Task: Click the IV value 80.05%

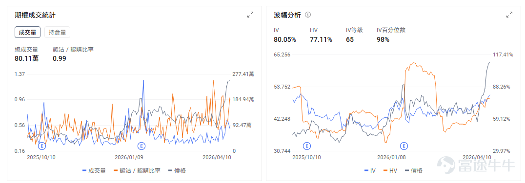Action: (285, 40)
